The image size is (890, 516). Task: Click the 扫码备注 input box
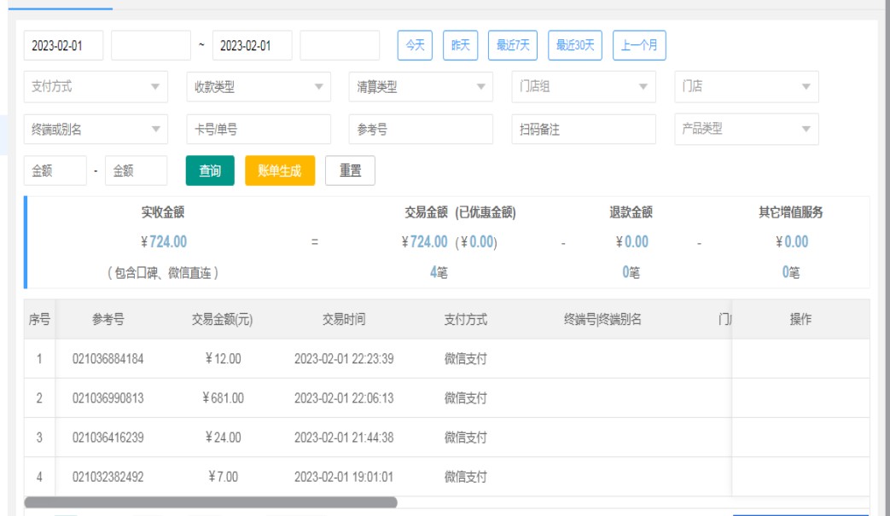(584, 130)
